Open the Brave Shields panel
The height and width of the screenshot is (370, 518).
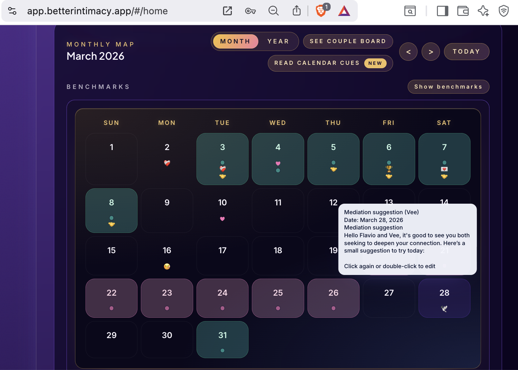tap(320, 11)
